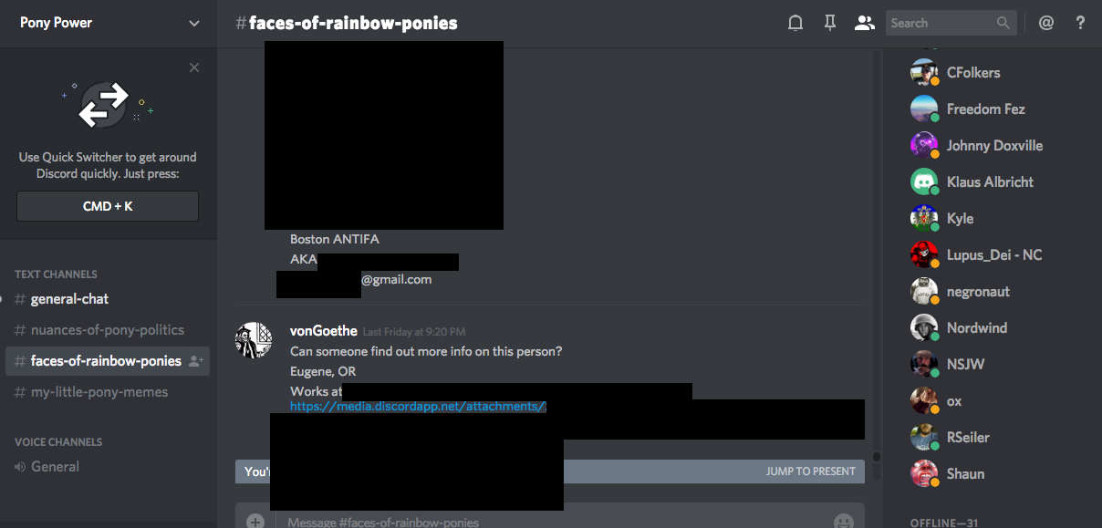Show pinned messages with pin icon
Screen dimensions: 1102x528
tap(829, 23)
